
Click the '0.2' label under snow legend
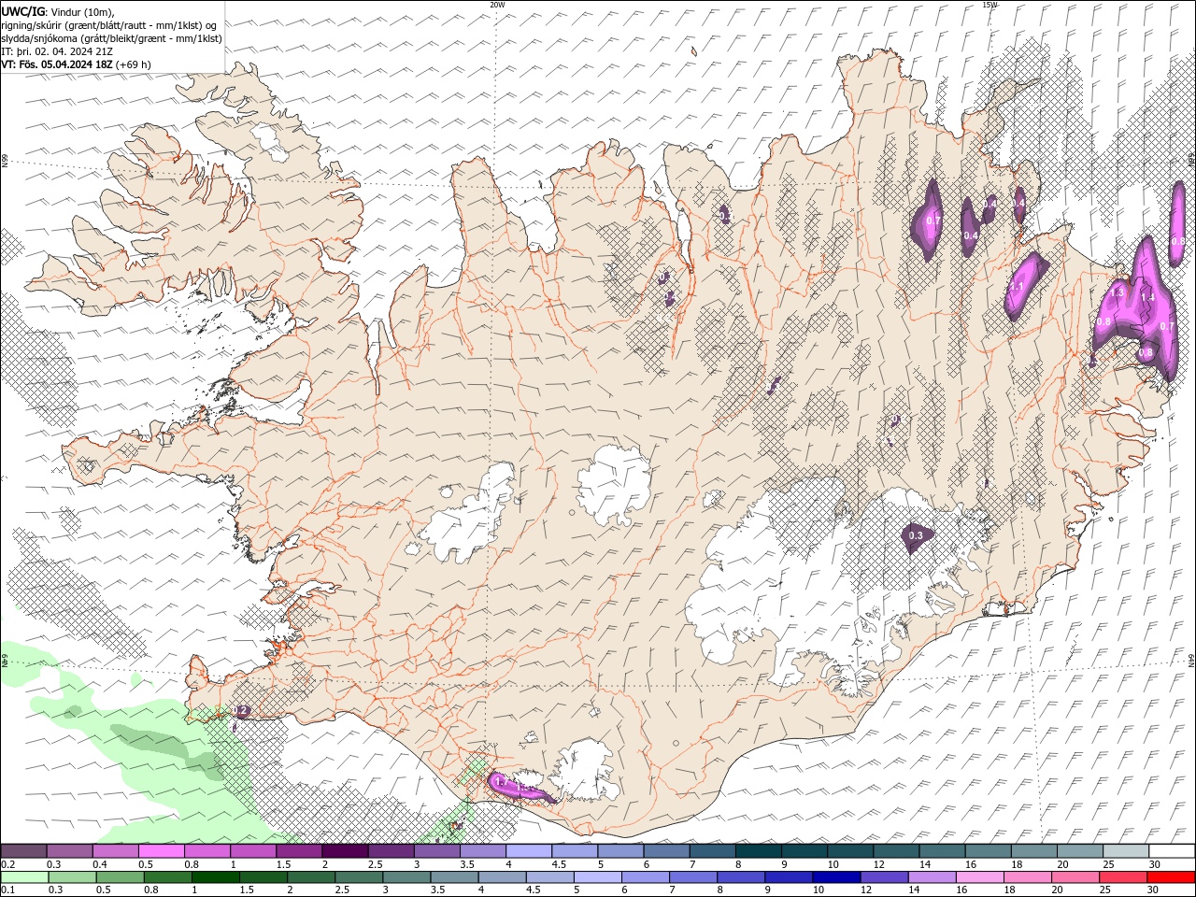[x=8, y=864]
